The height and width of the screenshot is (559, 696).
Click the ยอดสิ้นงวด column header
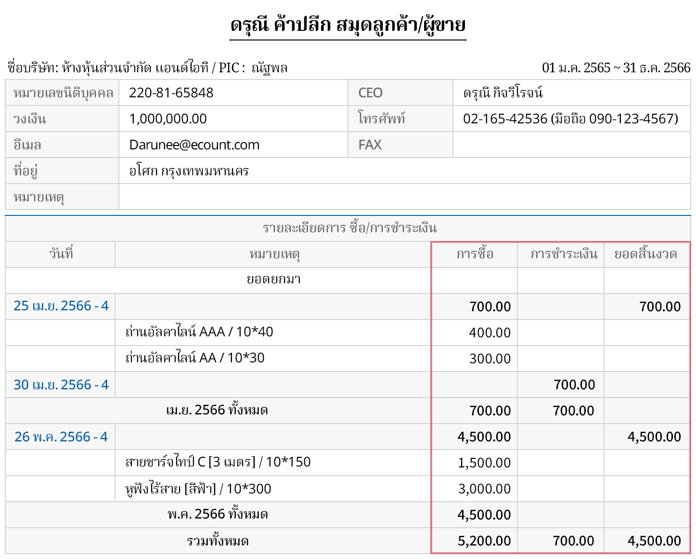tap(645, 254)
